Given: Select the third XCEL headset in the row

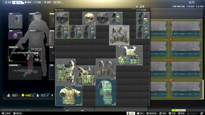Looking at the screenshot, I should point(89,32).
